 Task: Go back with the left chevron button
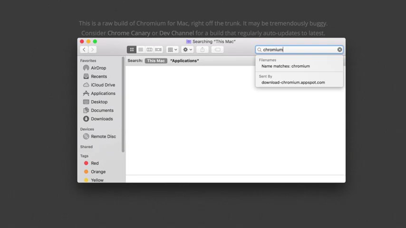pos(84,49)
